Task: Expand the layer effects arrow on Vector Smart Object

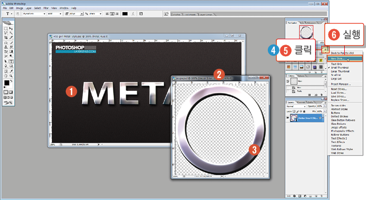Action: tap(323, 118)
